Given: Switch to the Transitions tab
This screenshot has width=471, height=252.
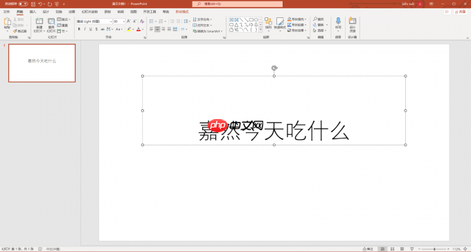Looking at the screenshot, I should pyautogui.click(x=59, y=12).
